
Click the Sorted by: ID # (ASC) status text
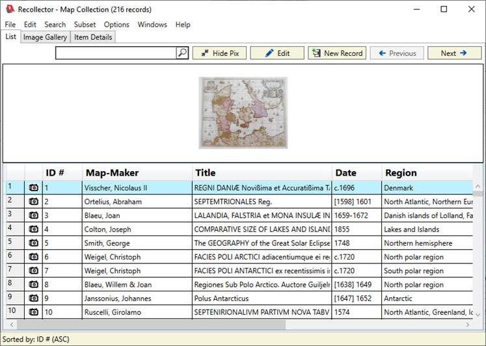(36, 339)
